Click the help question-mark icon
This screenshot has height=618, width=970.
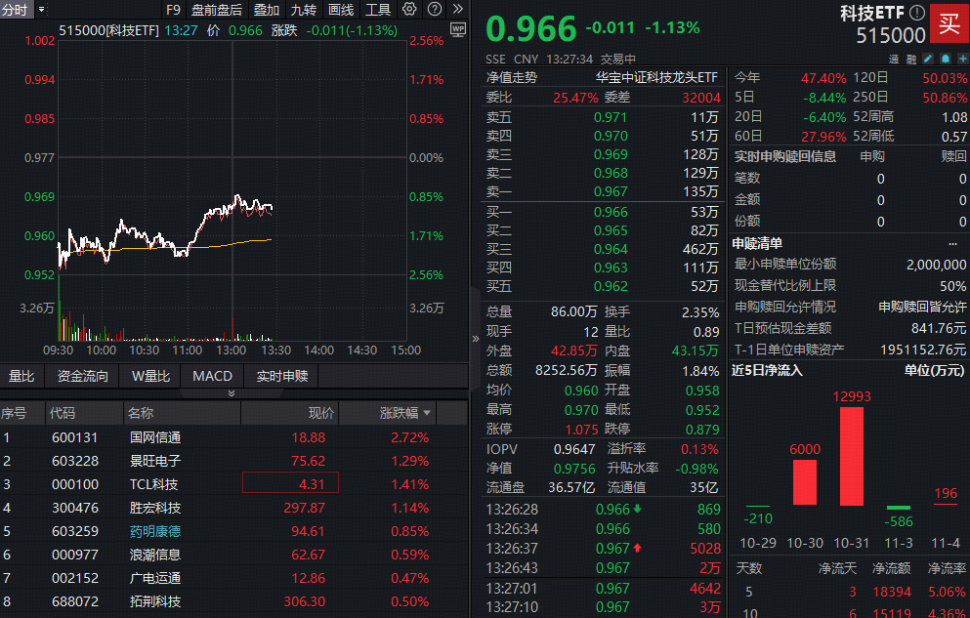pyautogui.click(x=433, y=10)
